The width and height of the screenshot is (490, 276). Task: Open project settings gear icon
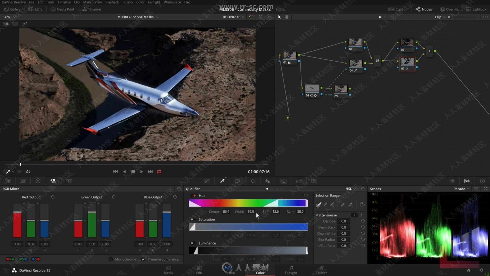(481, 270)
